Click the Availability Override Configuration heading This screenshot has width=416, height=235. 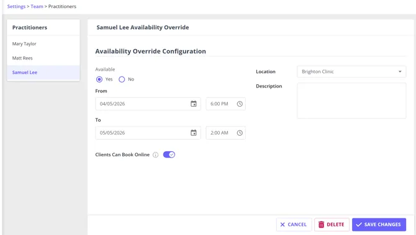coord(150,51)
